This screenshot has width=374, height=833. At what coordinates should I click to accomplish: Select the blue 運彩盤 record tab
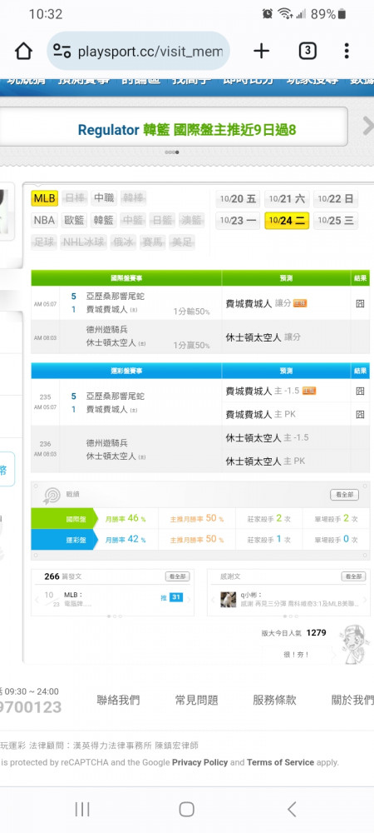[x=63, y=539]
